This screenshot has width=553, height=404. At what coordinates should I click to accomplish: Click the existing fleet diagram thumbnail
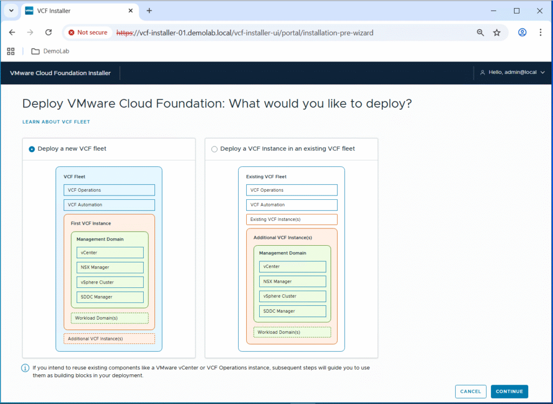point(292,259)
